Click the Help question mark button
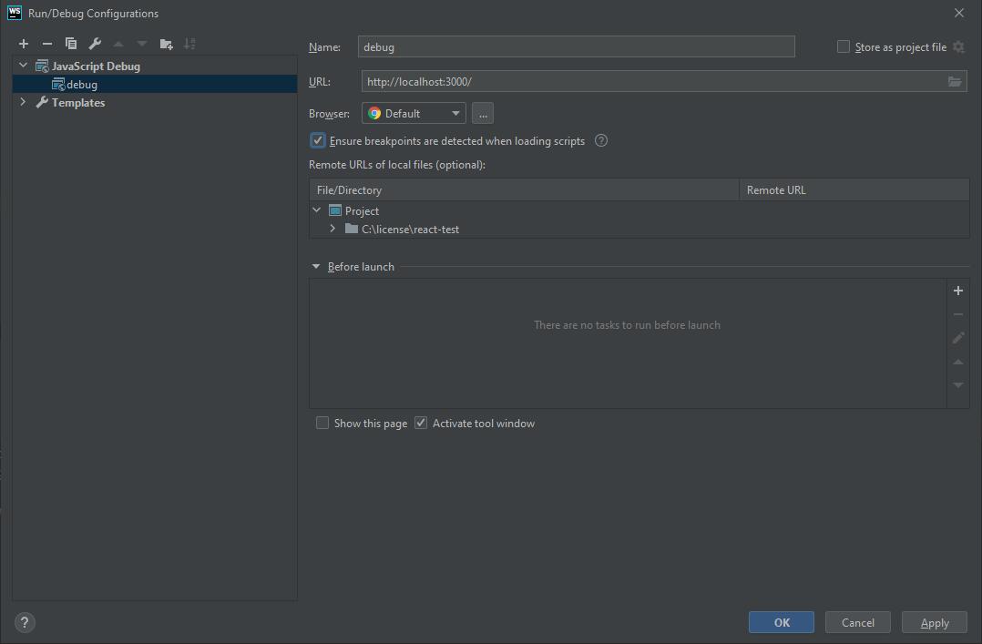Screen dimensions: 982x644 click(25, 623)
